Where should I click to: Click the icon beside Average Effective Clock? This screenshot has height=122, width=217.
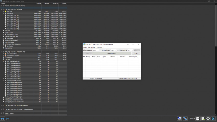(4, 37)
